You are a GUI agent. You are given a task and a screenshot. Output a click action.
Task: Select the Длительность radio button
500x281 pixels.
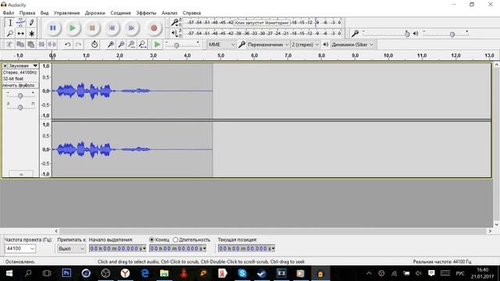click(175, 240)
